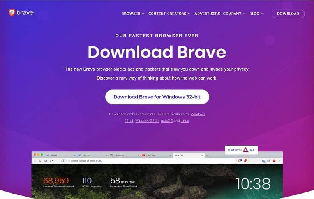Click the home icon in toolbar
Image resolution: width=314 pixels, height=199 pixels.
coord(46,161)
